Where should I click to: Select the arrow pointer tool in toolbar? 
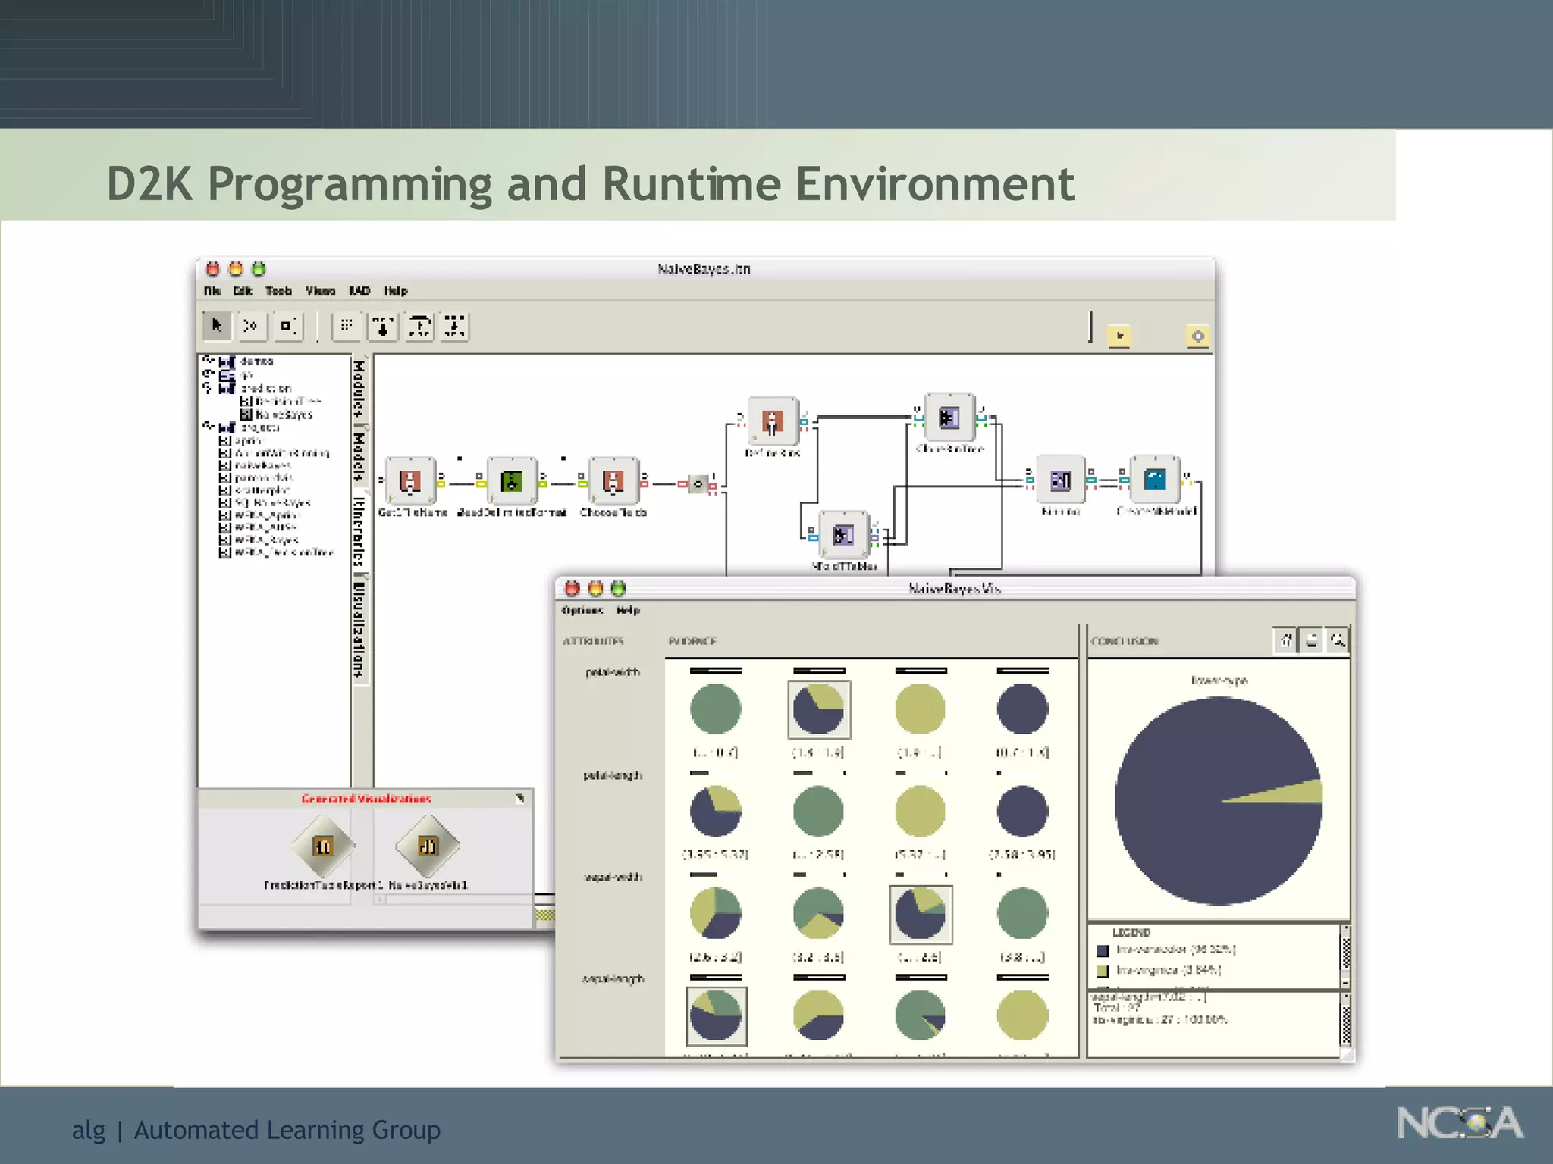pos(217,326)
